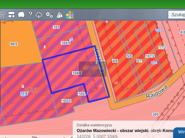Click the watermark logo over the map
Viewport: 185px width, 138px height.
click(x=92, y=69)
